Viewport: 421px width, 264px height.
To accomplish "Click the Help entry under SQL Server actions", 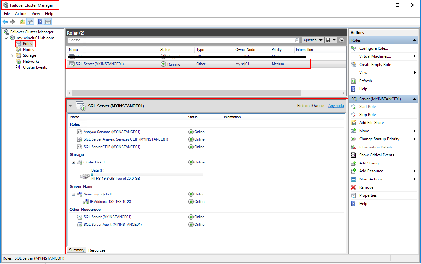I will pos(384,204).
